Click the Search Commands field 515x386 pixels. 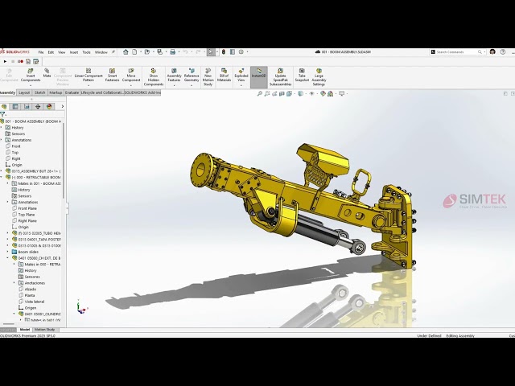point(456,51)
